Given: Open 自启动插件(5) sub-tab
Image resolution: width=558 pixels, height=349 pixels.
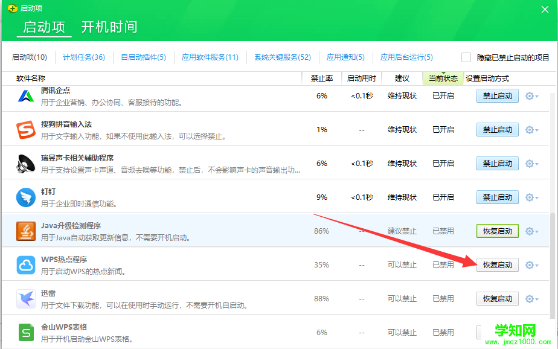Looking at the screenshot, I should [143, 57].
